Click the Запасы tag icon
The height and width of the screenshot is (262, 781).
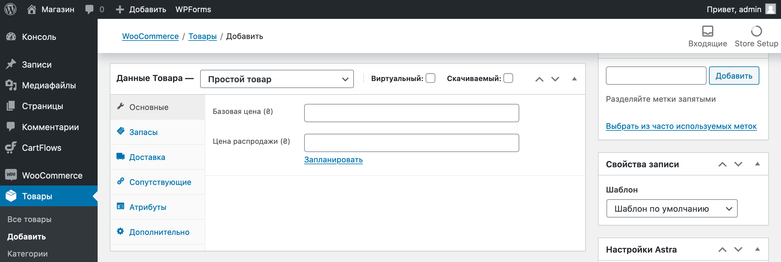[x=121, y=131]
